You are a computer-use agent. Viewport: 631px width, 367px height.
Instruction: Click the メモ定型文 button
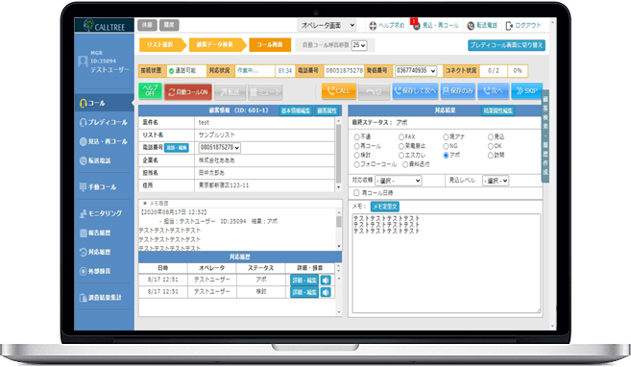[x=385, y=207]
